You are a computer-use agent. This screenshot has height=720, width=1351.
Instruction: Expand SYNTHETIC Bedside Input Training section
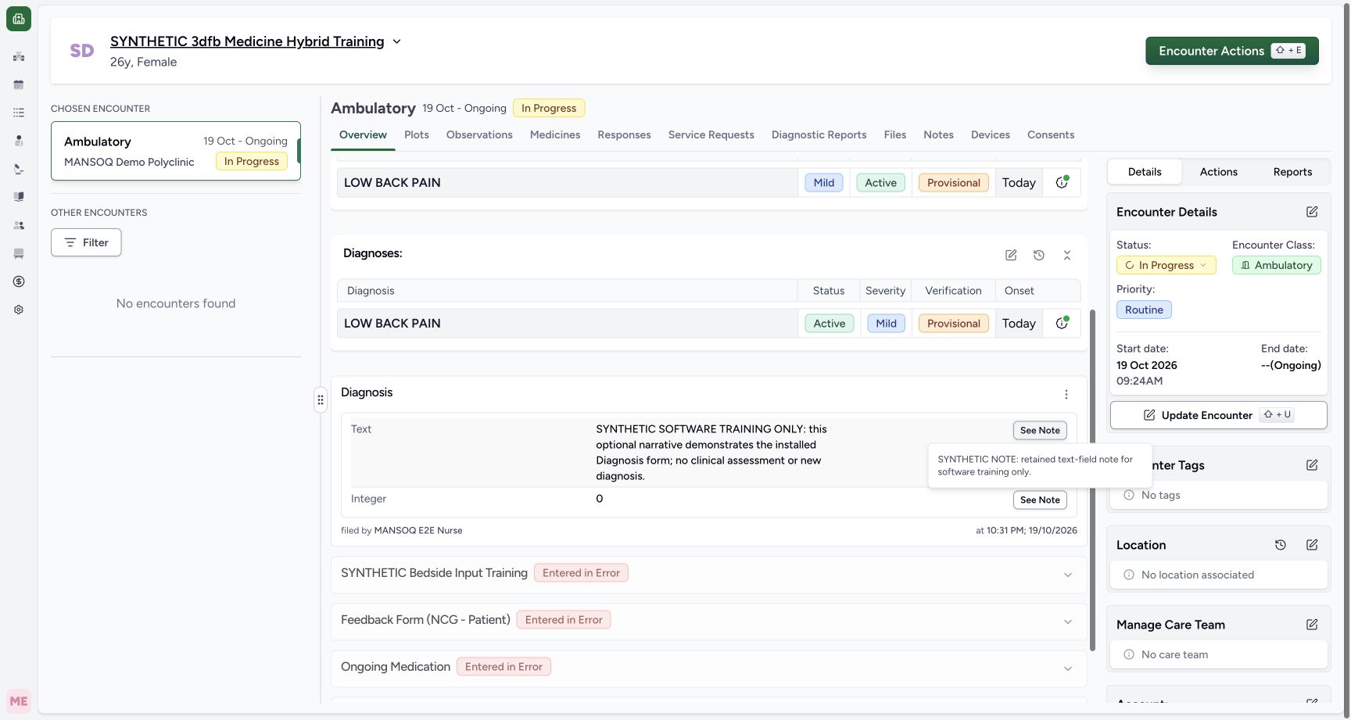(1068, 575)
